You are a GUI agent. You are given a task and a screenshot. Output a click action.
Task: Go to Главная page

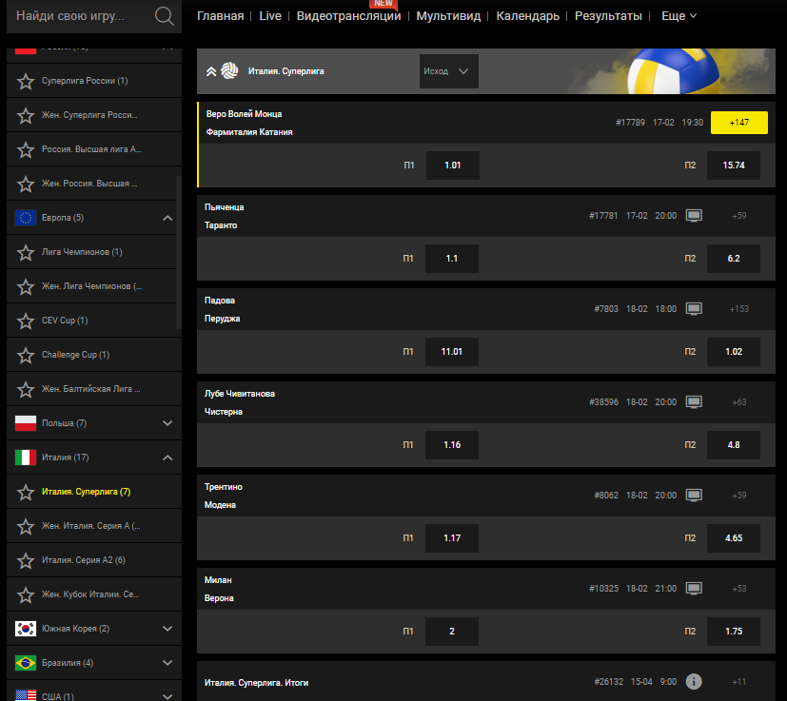tap(221, 16)
